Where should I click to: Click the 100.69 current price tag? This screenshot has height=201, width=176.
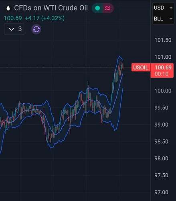[163, 68]
